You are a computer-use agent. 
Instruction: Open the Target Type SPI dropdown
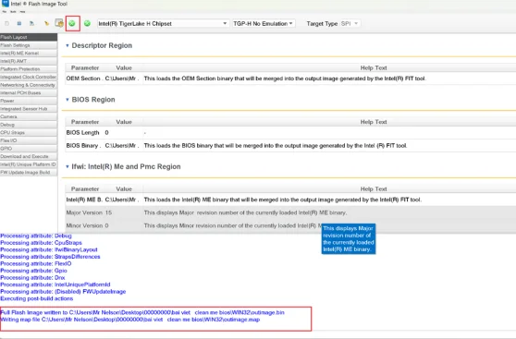point(350,24)
